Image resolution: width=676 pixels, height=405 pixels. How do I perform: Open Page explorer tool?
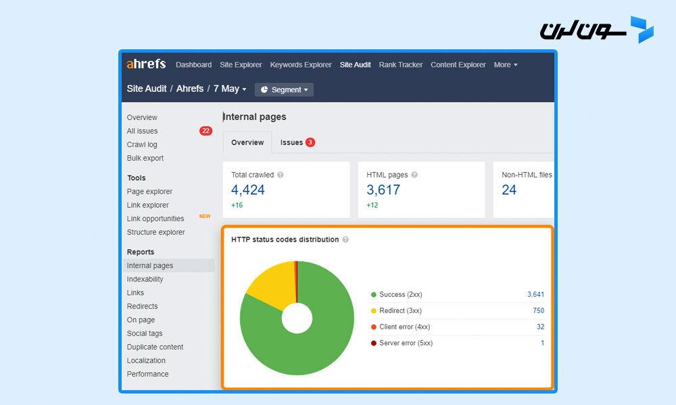[x=149, y=192]
